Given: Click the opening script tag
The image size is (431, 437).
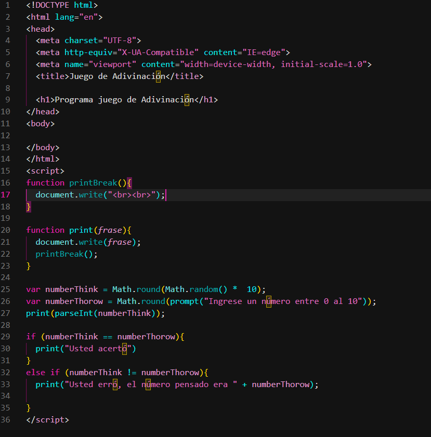Looking at the screenshot, I should (45, 171).
